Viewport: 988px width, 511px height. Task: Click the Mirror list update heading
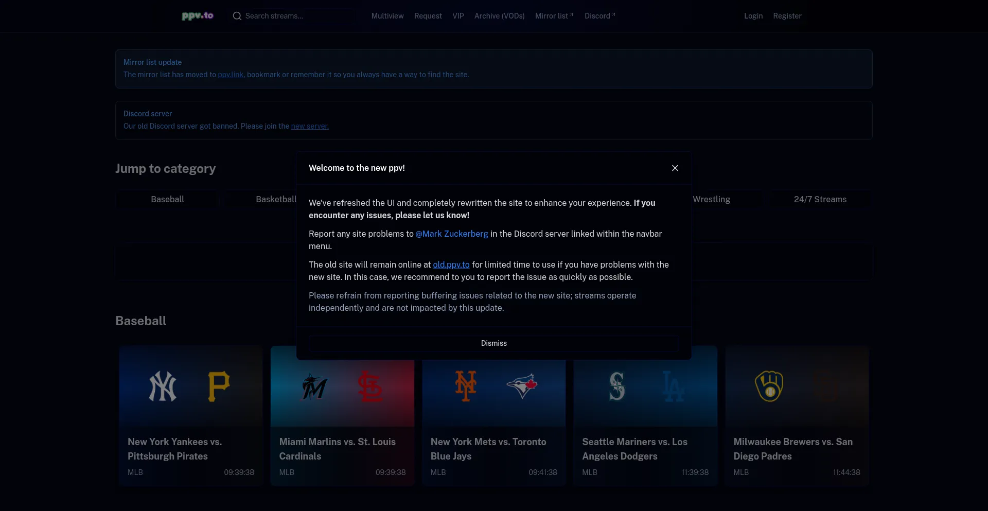pos(152,62)
